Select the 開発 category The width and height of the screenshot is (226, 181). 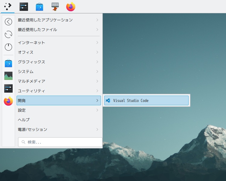(x=59, y=100)
